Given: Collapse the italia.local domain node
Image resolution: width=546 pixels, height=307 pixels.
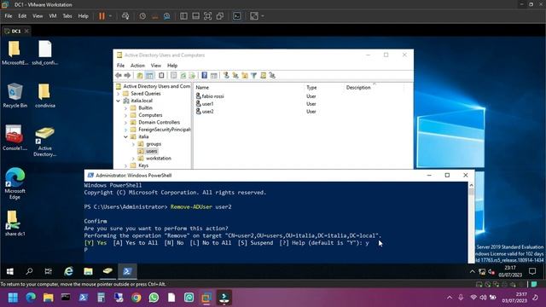Looking at the screenshot, I should [x=118, y=101].
